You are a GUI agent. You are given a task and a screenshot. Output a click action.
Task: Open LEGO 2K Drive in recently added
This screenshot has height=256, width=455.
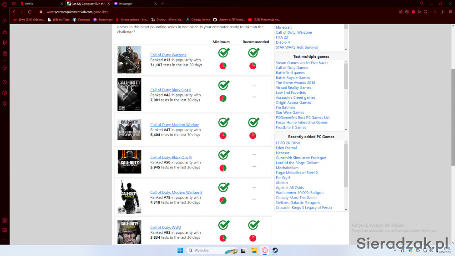[x=288, y=143]
